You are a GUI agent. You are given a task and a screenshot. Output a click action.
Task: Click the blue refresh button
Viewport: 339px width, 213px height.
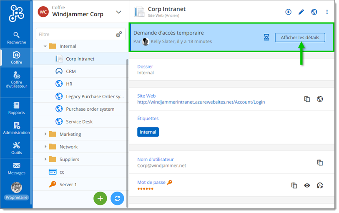tap(117, 198)
